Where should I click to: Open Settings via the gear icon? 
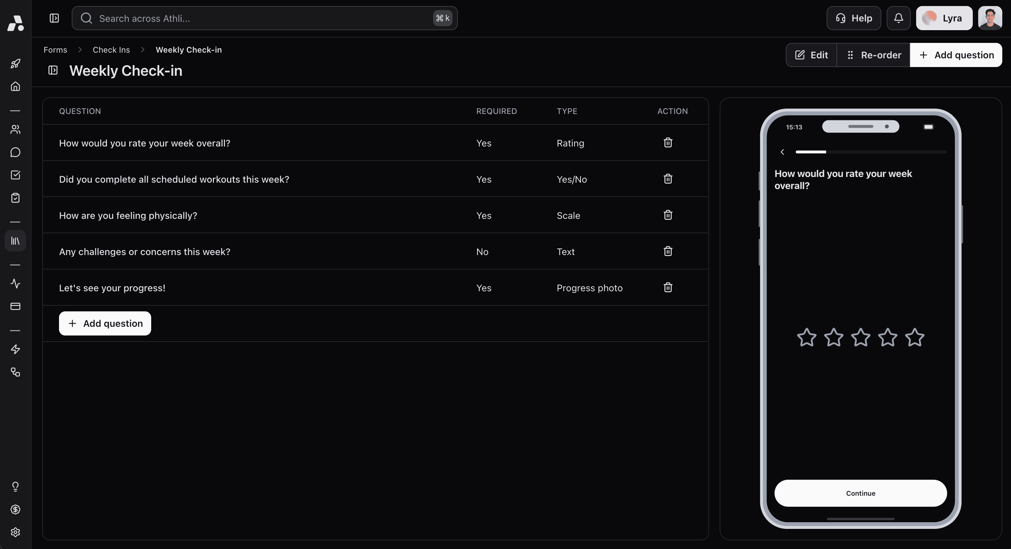coord(15,532)
